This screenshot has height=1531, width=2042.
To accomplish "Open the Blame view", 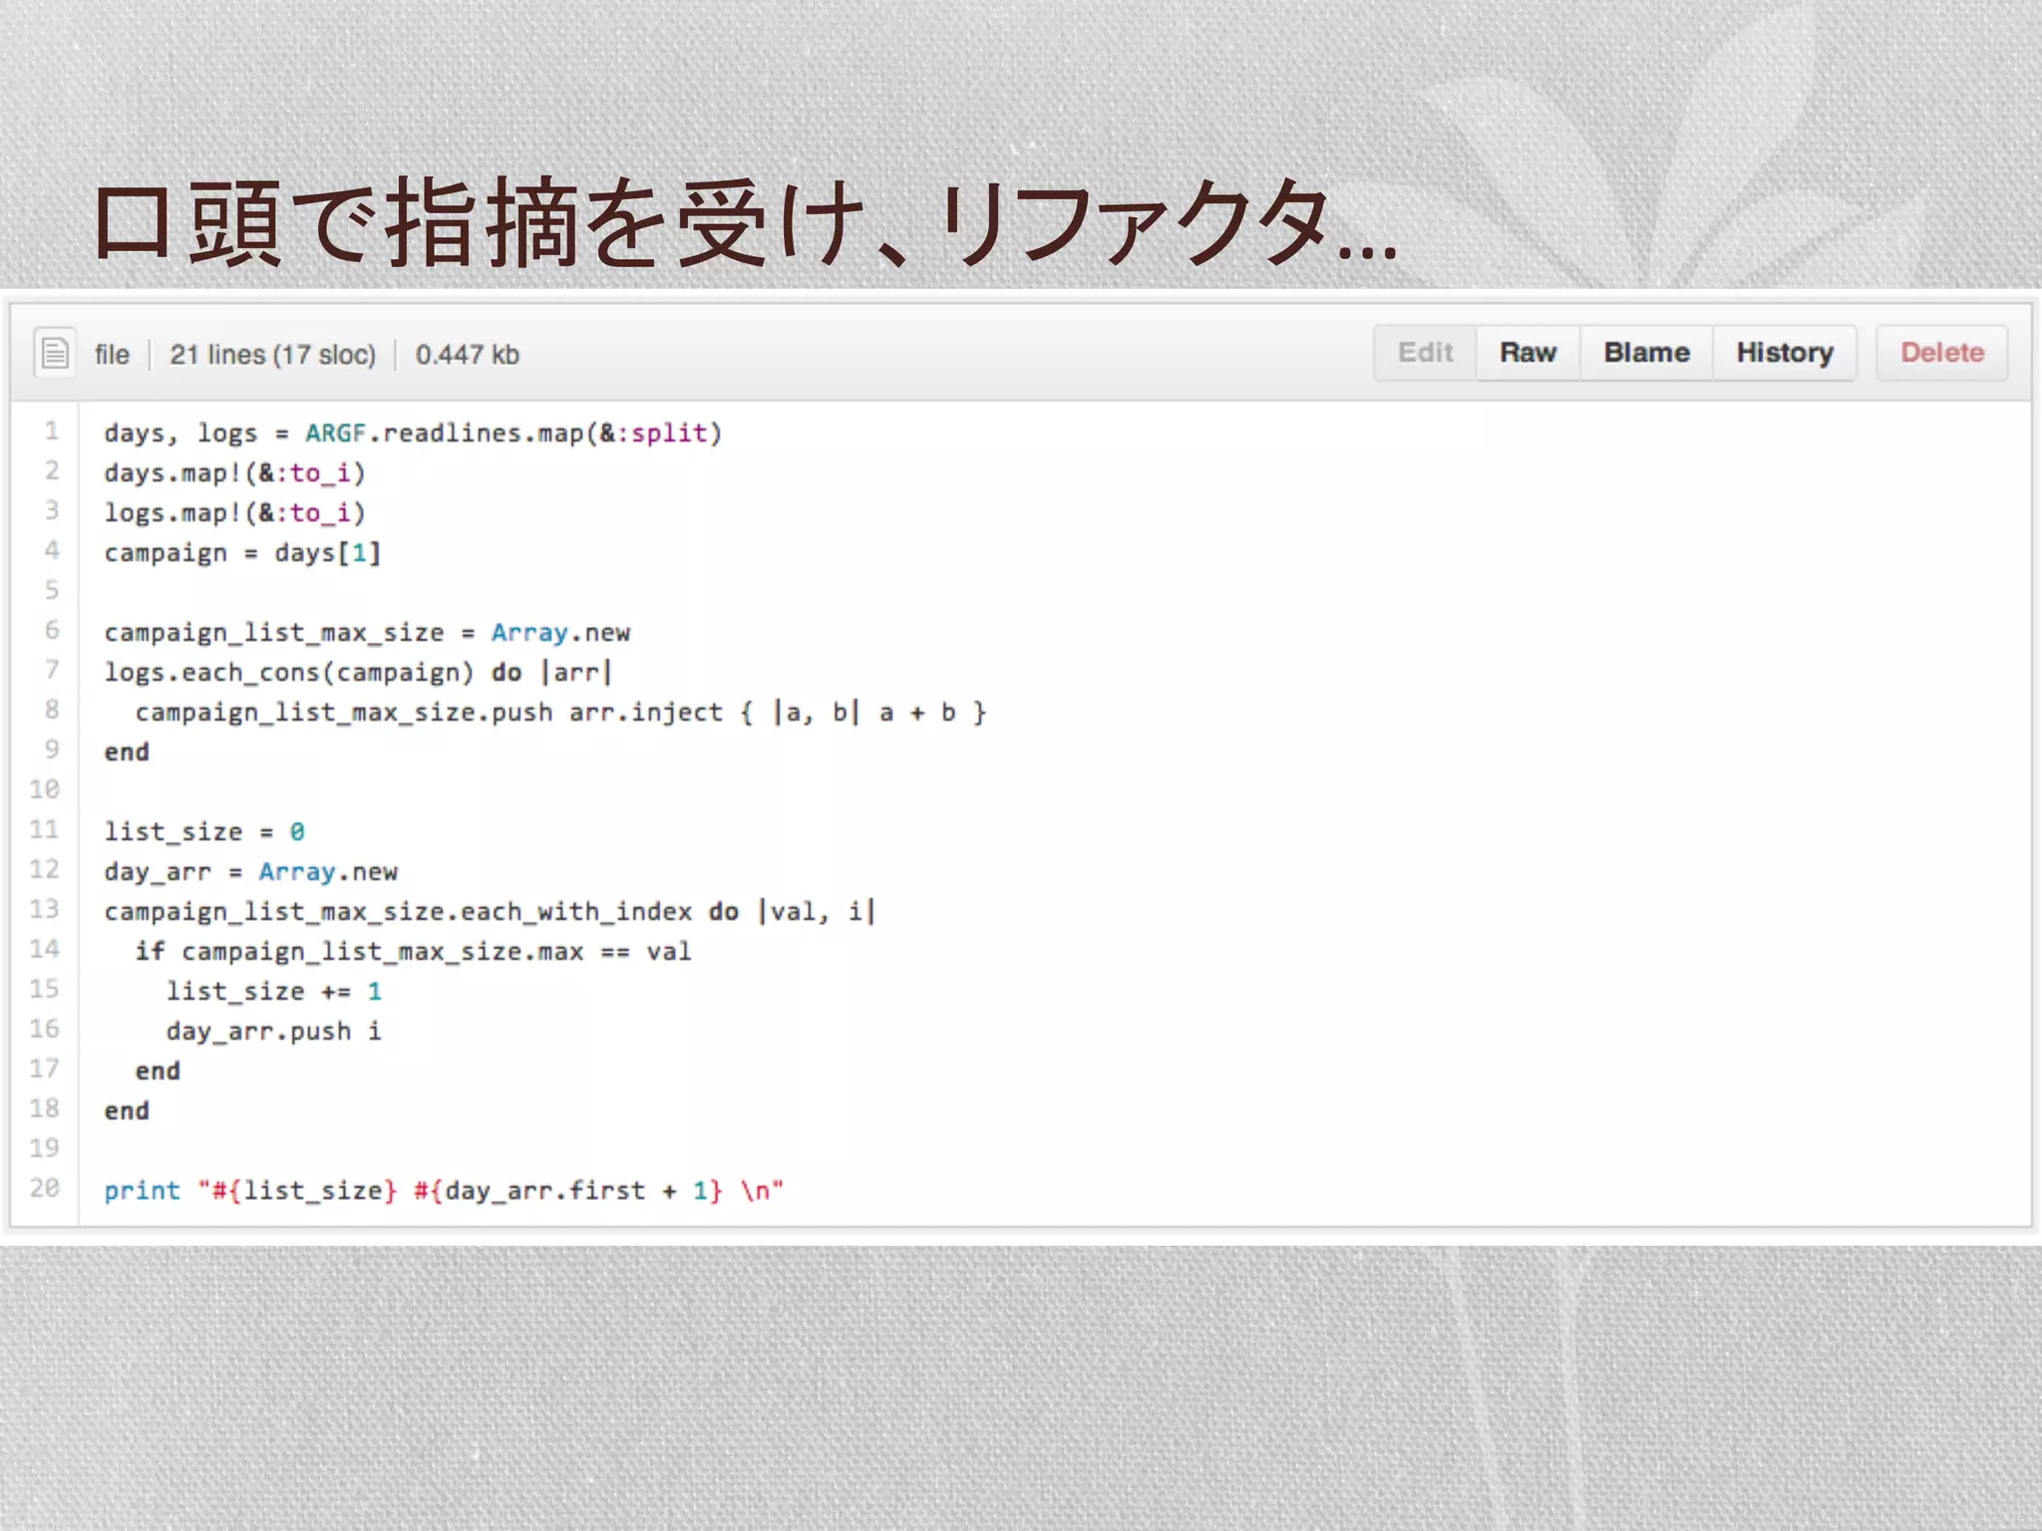I will click(x=1646, y=353).
